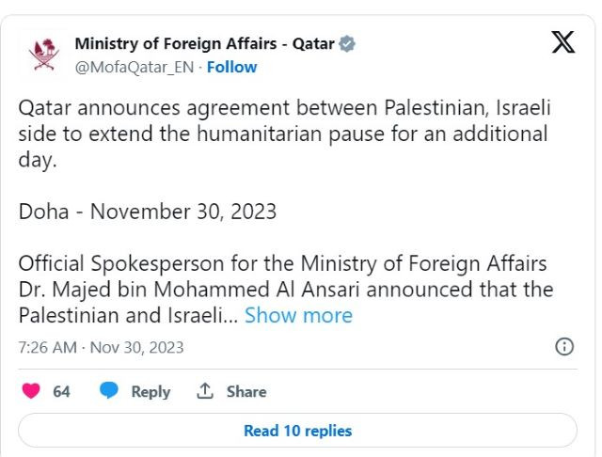Click the like count showing 64
The height and width of the screenshot is (457, 602).
(x=61, y=391)
